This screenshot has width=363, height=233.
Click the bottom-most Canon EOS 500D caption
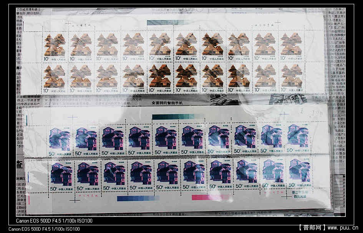click(44, 229)
